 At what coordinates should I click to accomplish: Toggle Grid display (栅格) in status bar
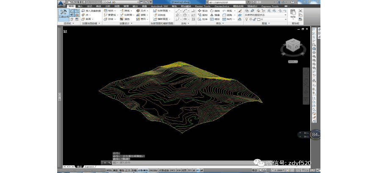coord(121,170)
